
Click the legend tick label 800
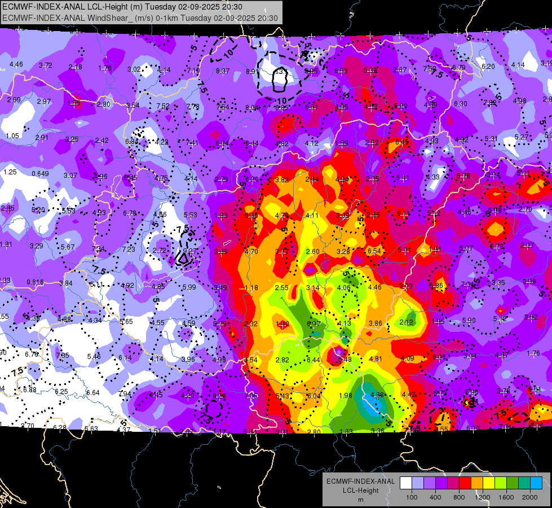tap(459, 497)
